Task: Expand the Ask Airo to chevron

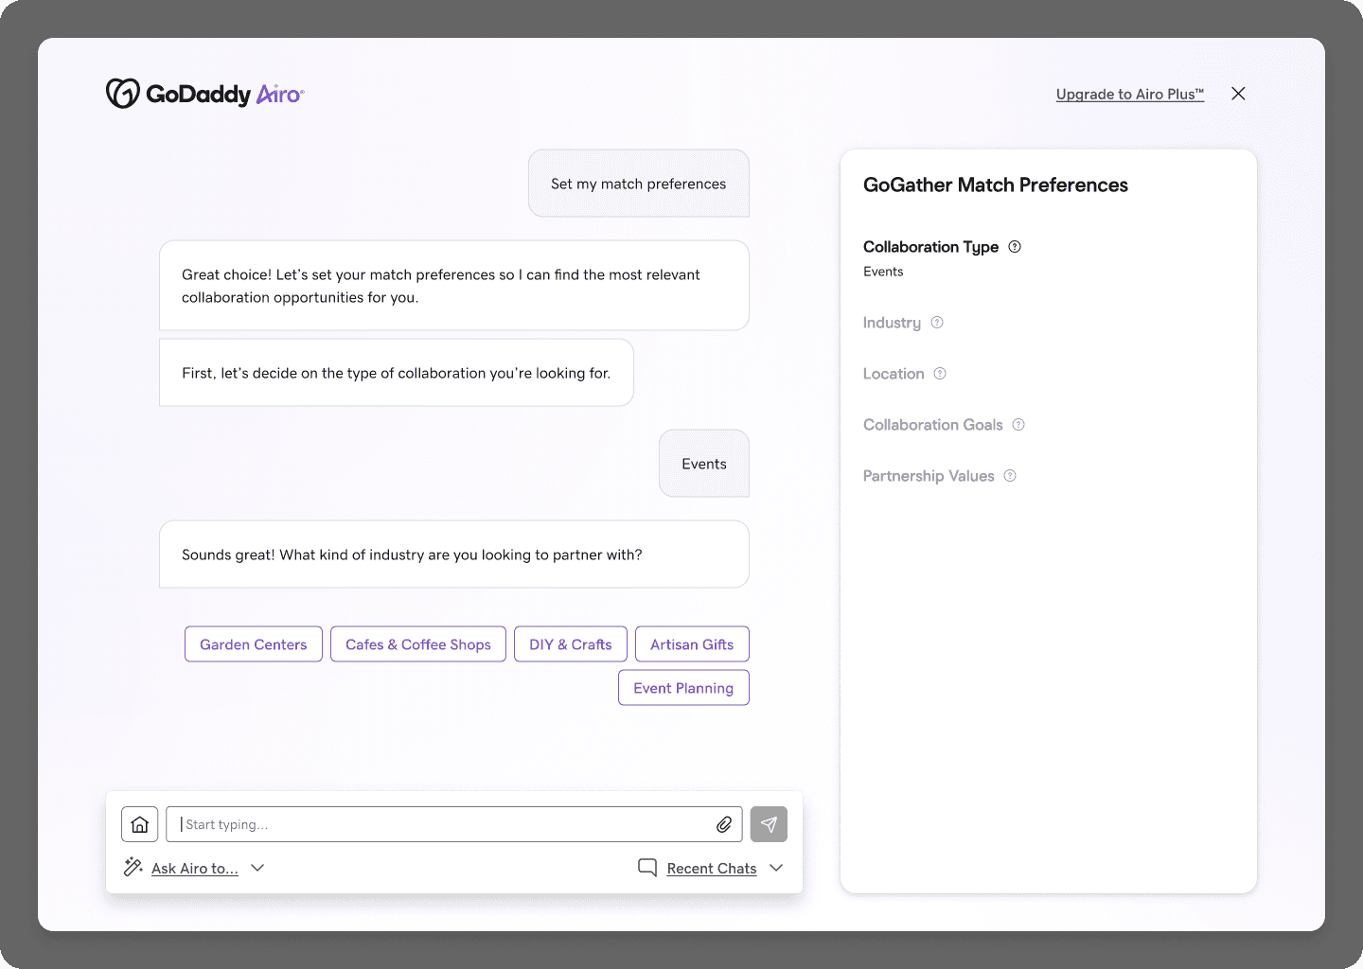Action: tap(257, 868)
